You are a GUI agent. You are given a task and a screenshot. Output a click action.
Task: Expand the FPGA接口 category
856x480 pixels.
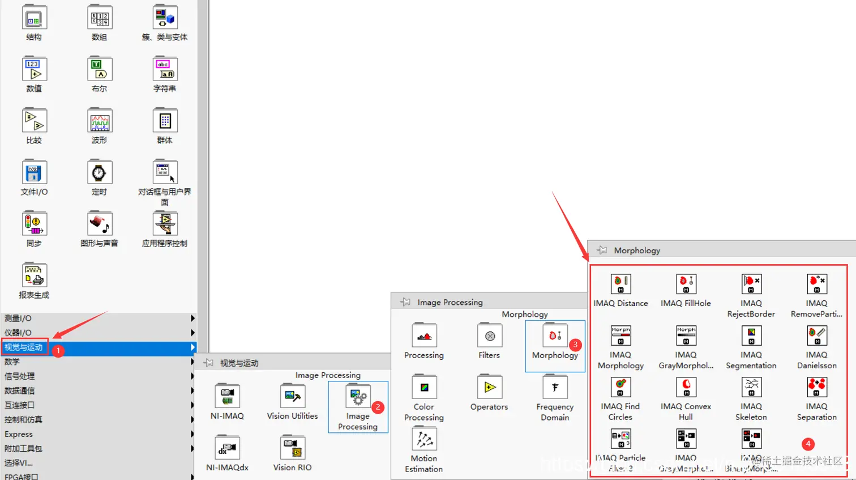99,476
